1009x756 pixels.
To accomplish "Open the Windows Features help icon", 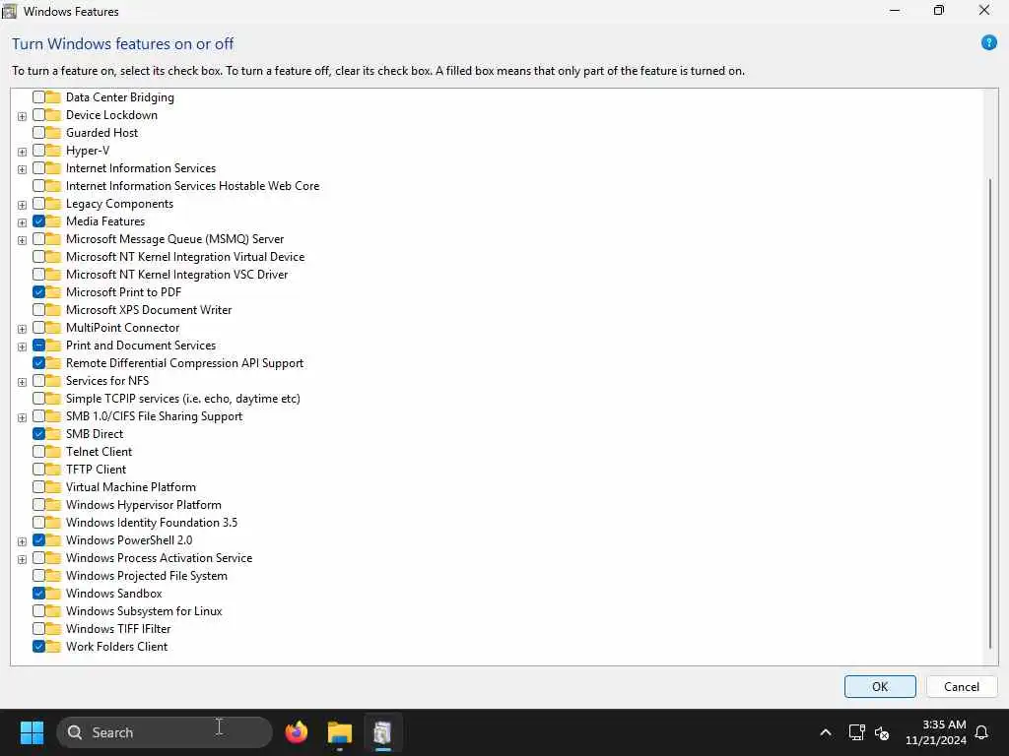I will (989, 43).
